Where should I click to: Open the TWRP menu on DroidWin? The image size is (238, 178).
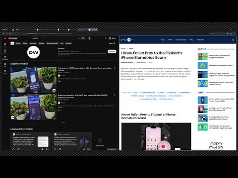pyautogui.click(x=170, y=40)
